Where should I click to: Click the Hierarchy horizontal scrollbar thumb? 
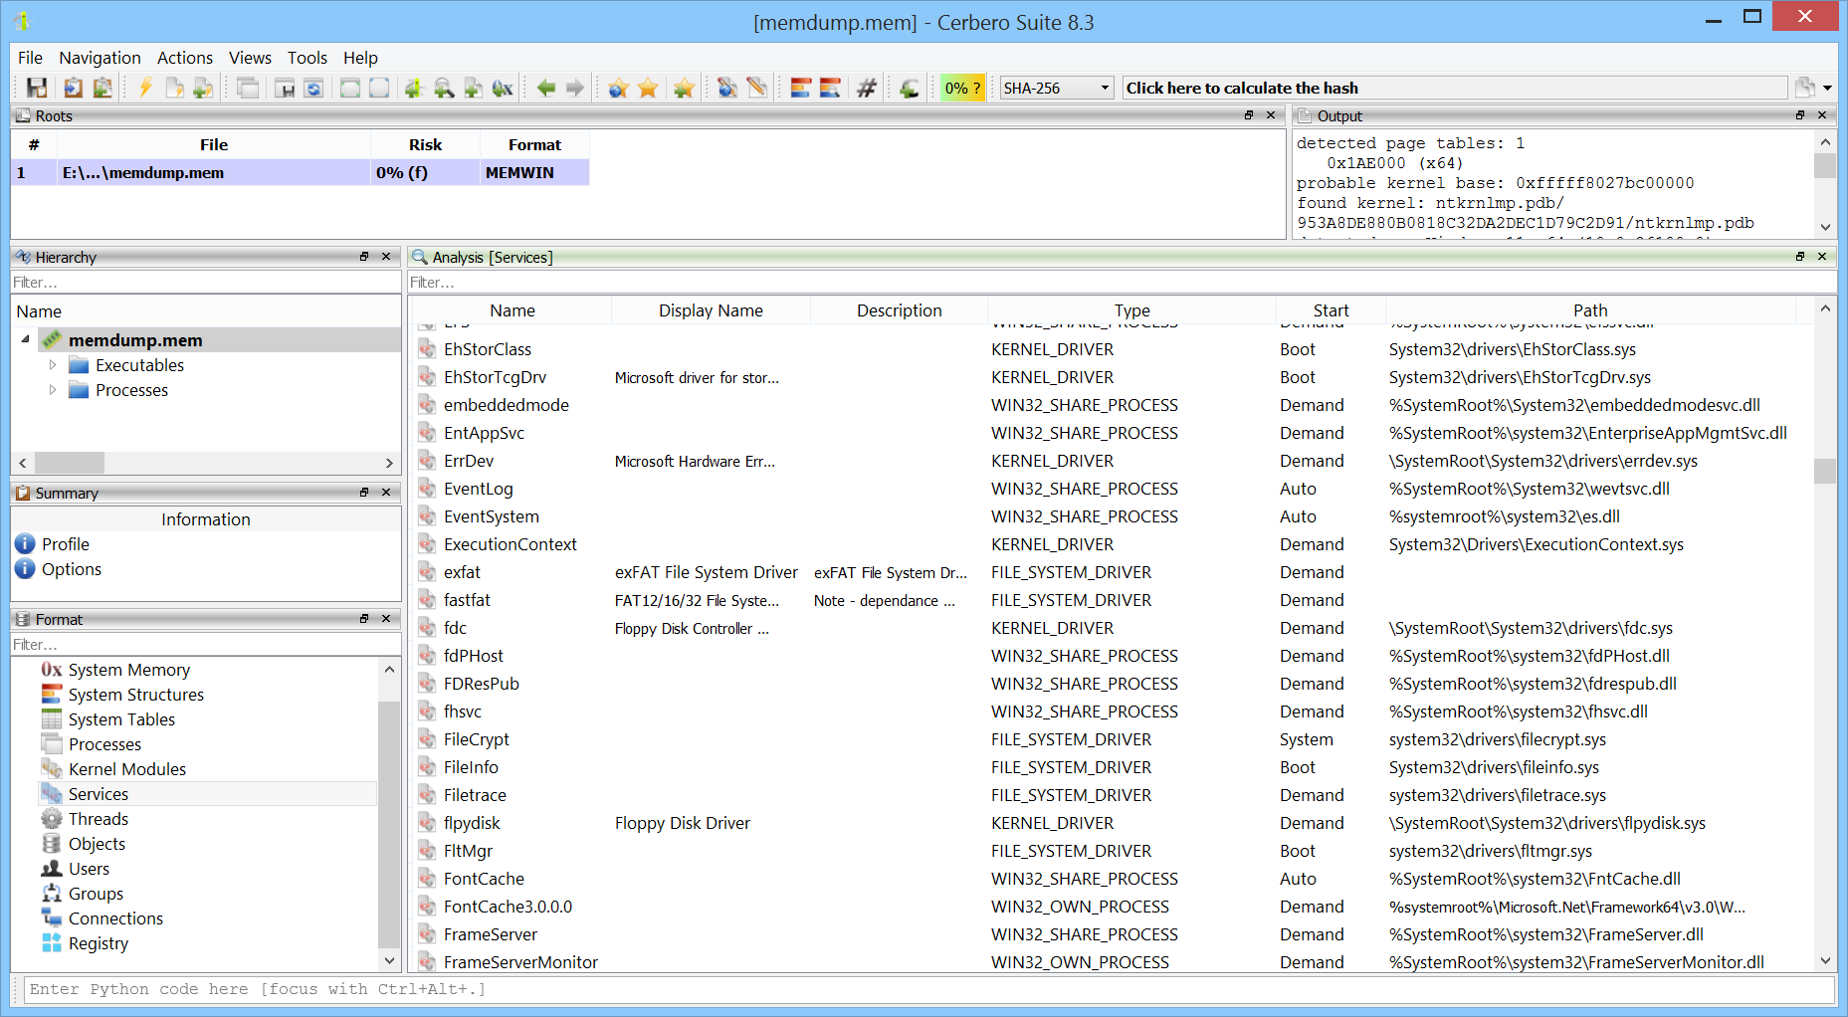70,463
